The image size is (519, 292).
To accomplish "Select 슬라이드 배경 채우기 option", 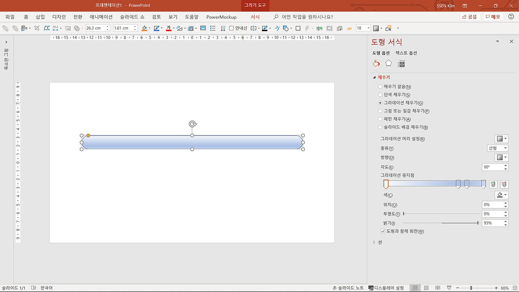I will [403, 127].
